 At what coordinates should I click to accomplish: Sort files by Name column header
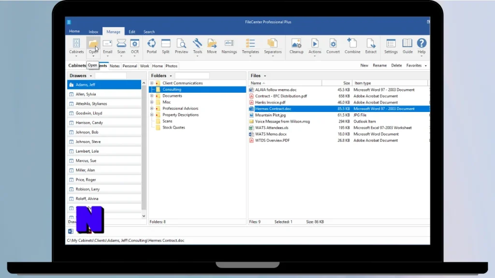[285, 83]
